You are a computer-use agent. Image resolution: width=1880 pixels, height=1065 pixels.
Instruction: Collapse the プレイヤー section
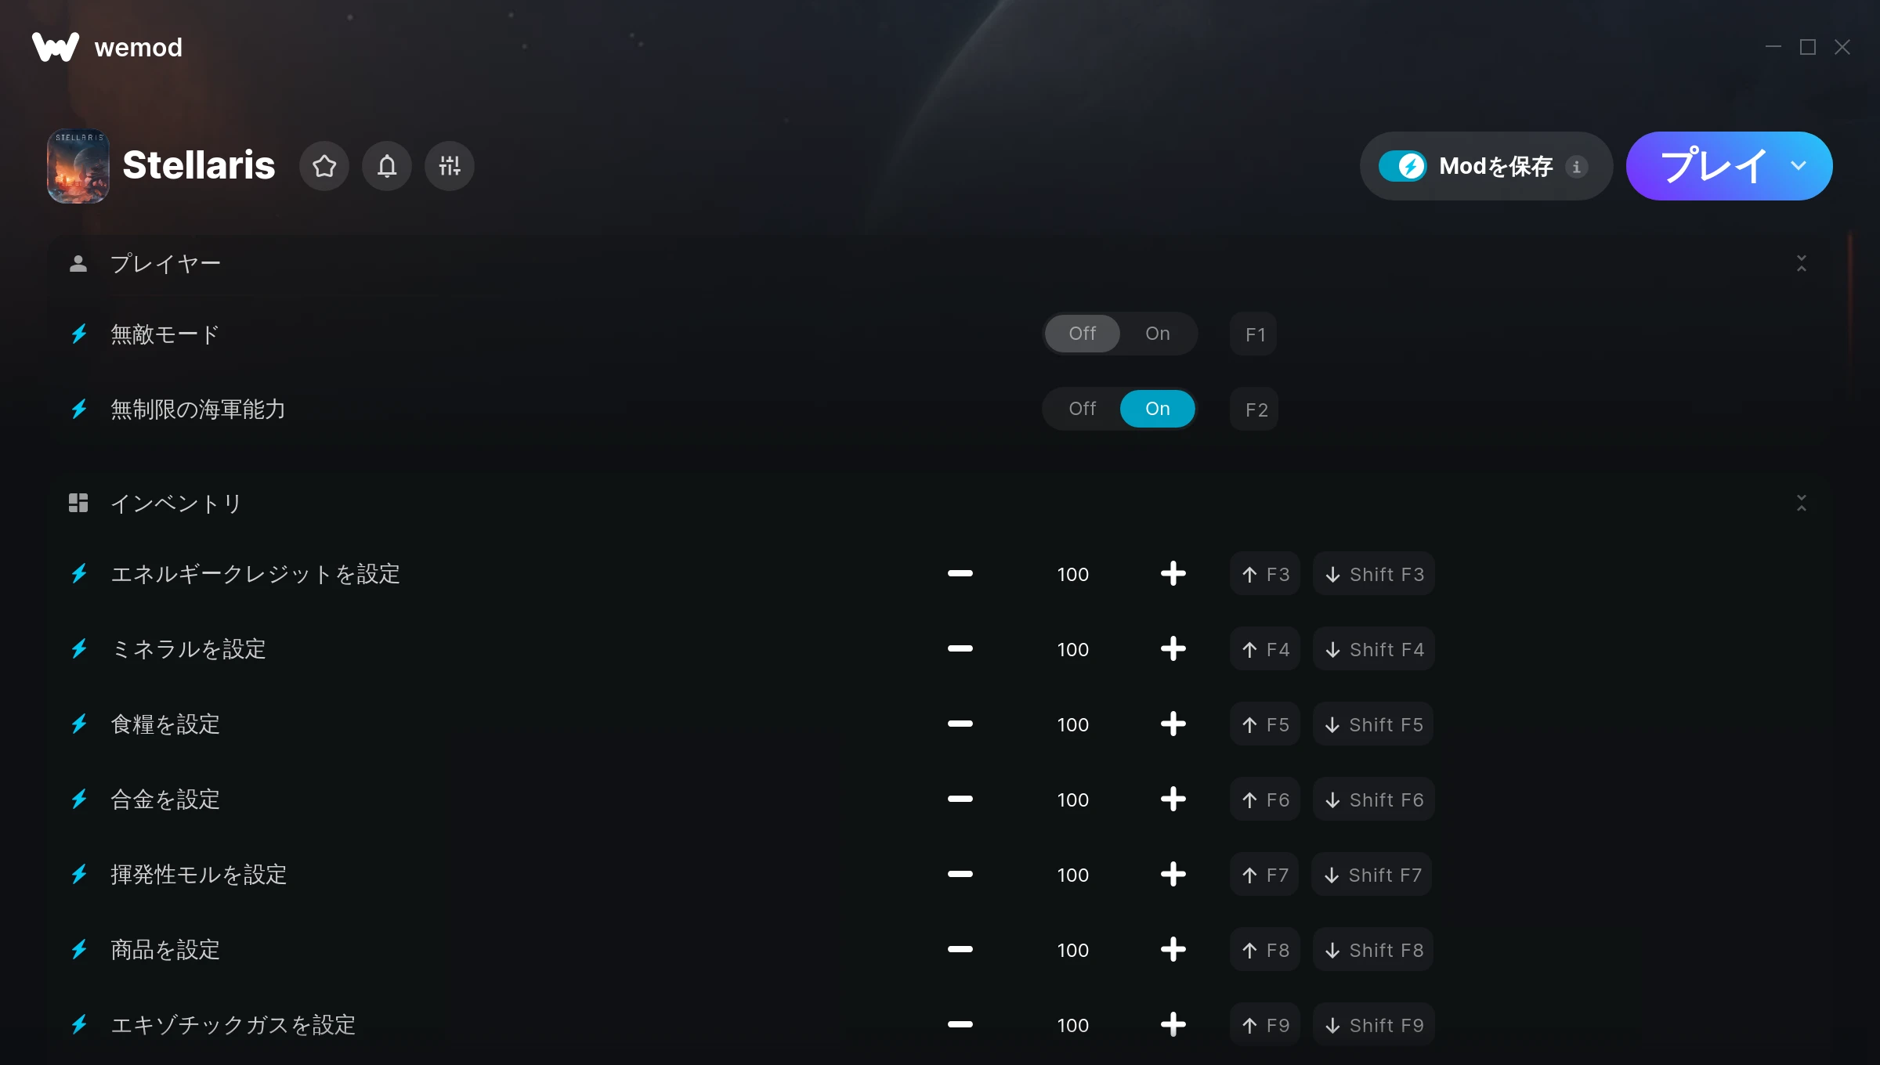(x=1802, y=263)
